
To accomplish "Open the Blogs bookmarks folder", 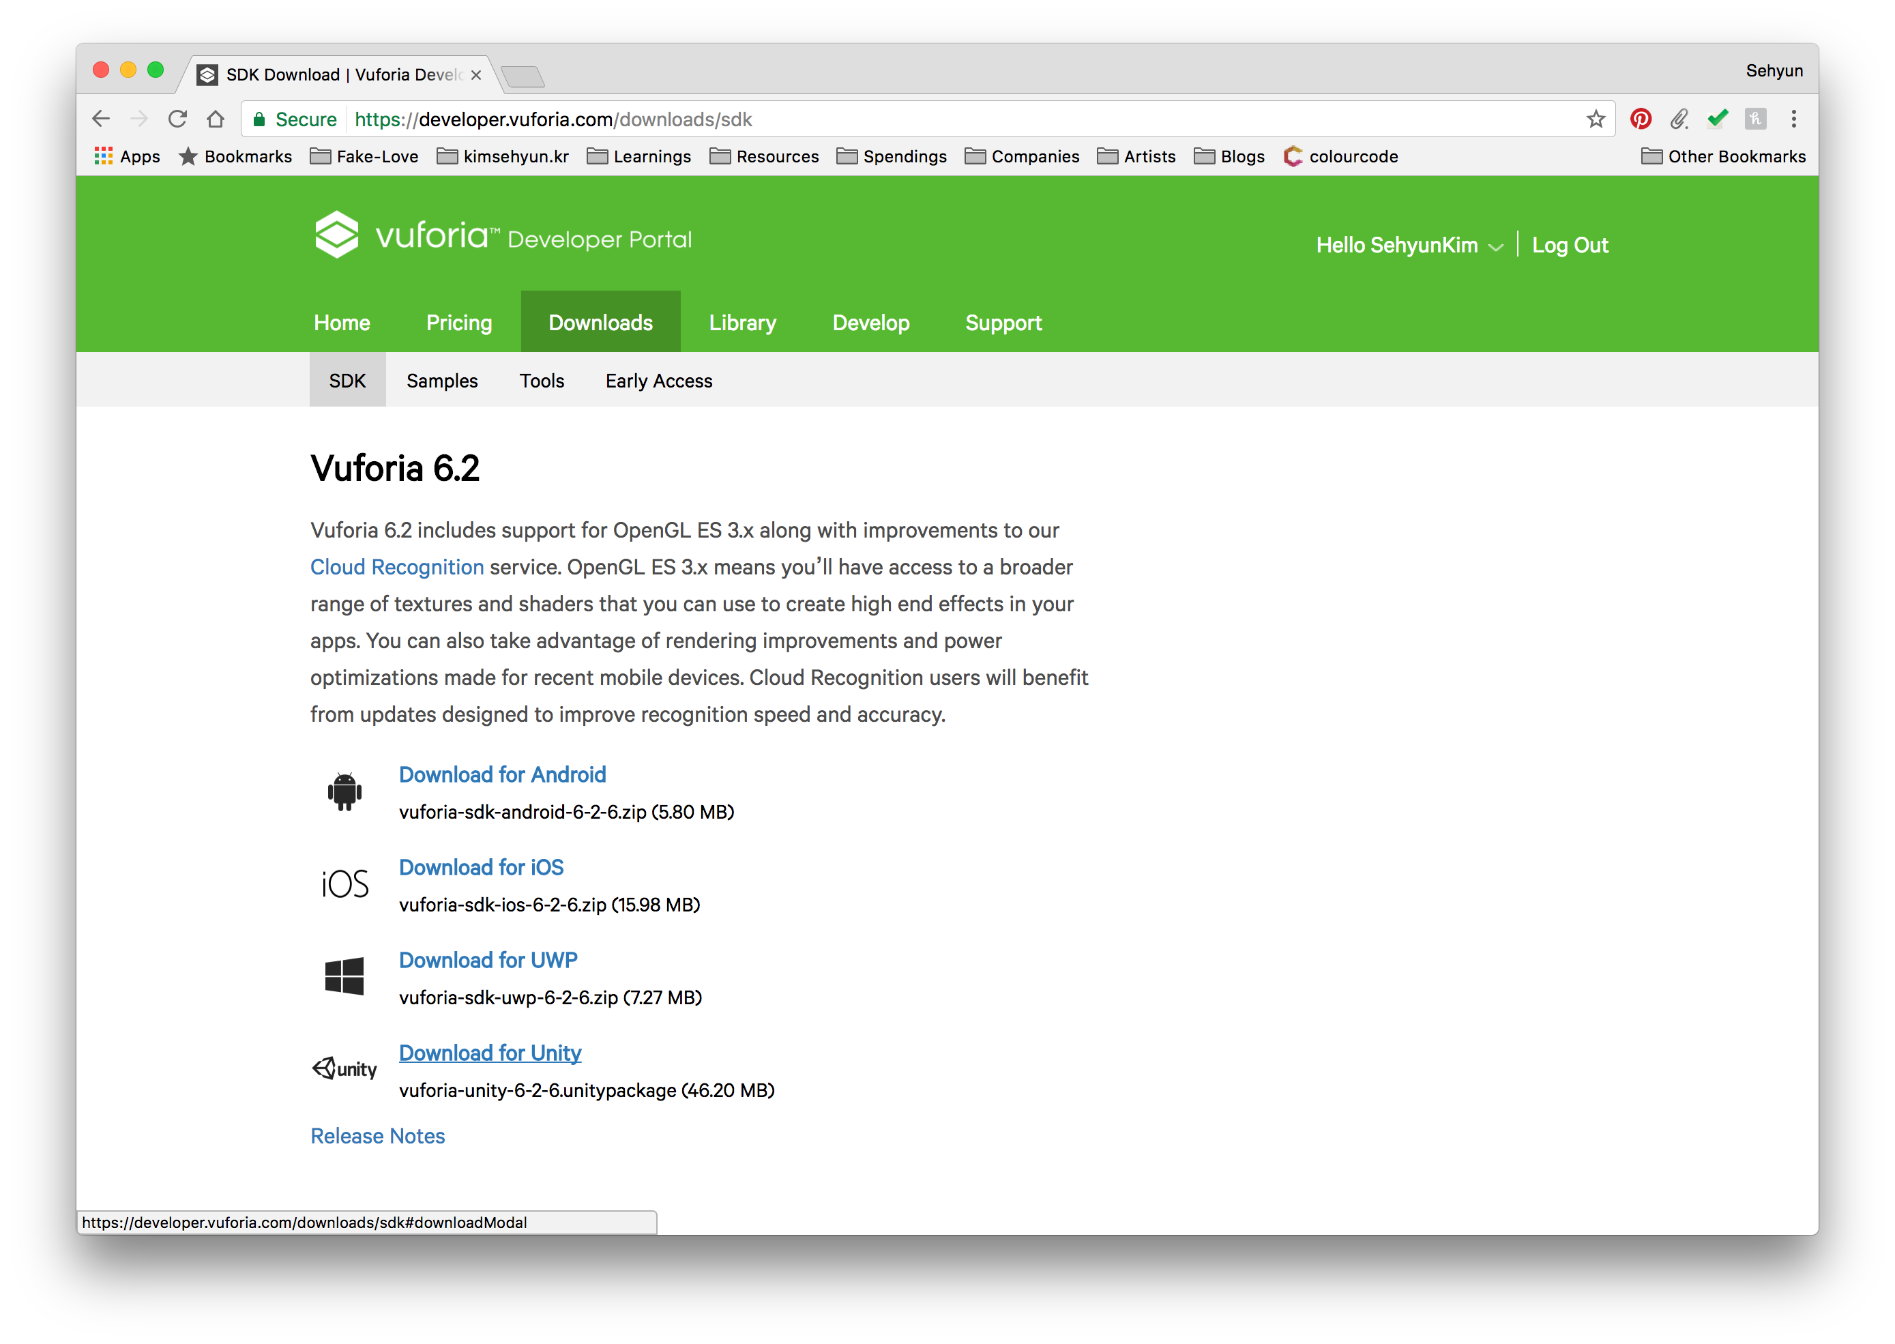I will (x=1229, y=156).
